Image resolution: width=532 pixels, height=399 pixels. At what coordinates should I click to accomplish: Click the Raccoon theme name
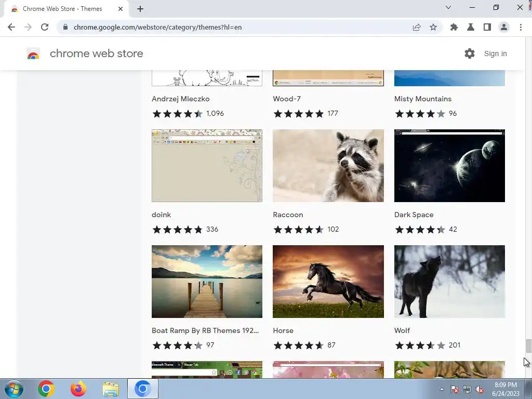pos(288,215)
